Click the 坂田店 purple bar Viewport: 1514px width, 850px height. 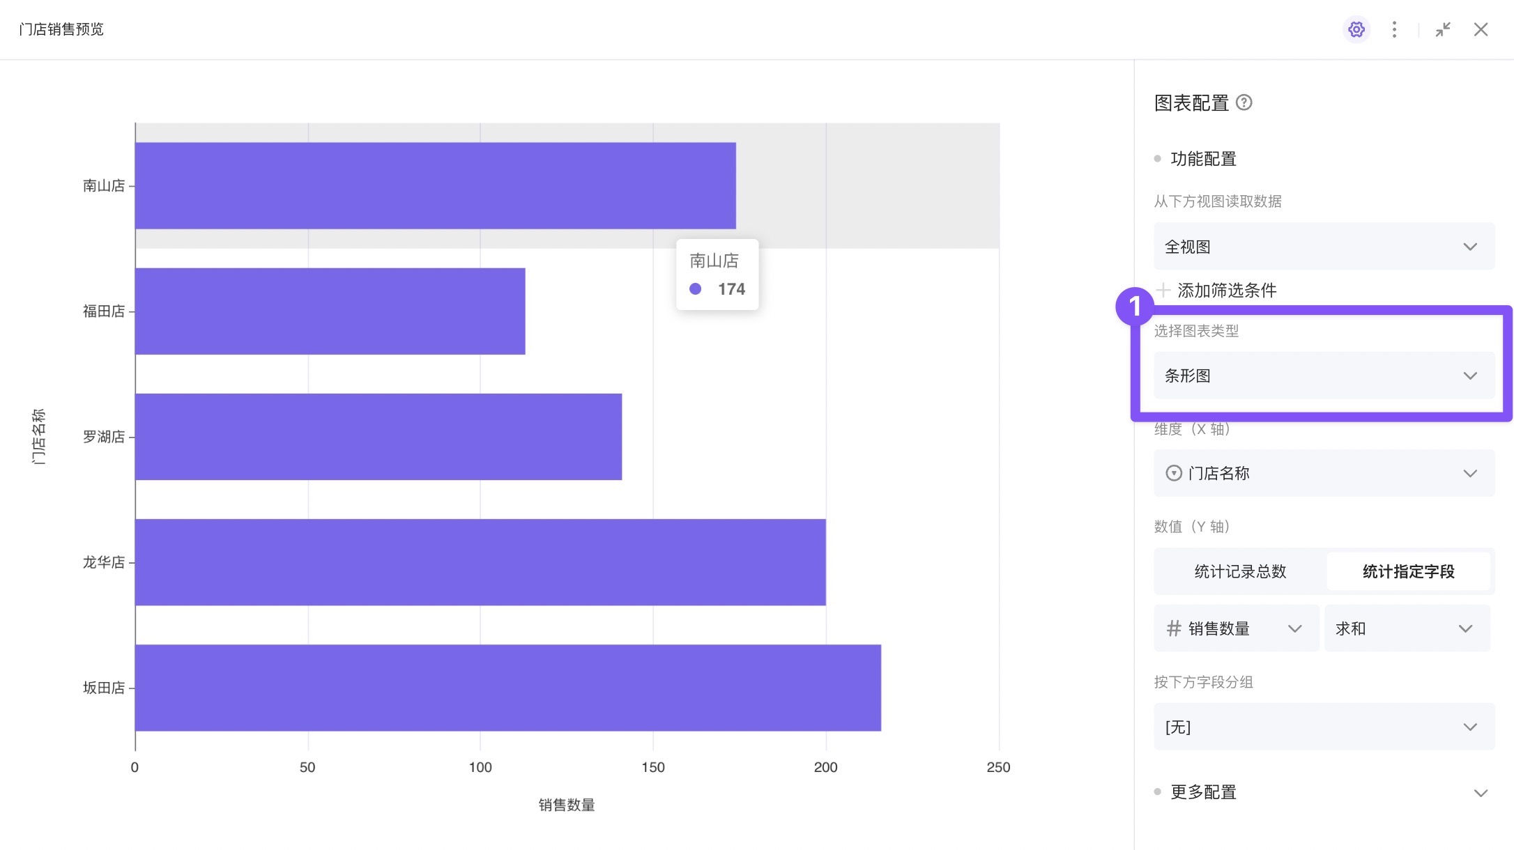pos(507,688)
